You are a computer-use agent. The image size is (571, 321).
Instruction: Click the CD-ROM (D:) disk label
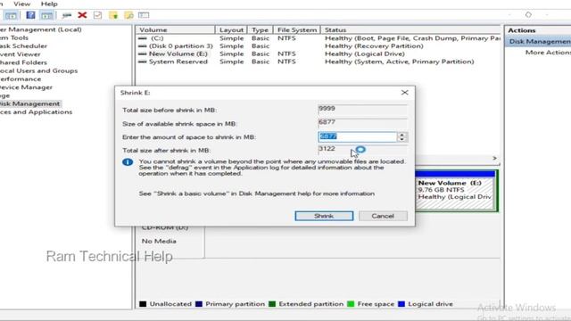[x=165, y=227]
